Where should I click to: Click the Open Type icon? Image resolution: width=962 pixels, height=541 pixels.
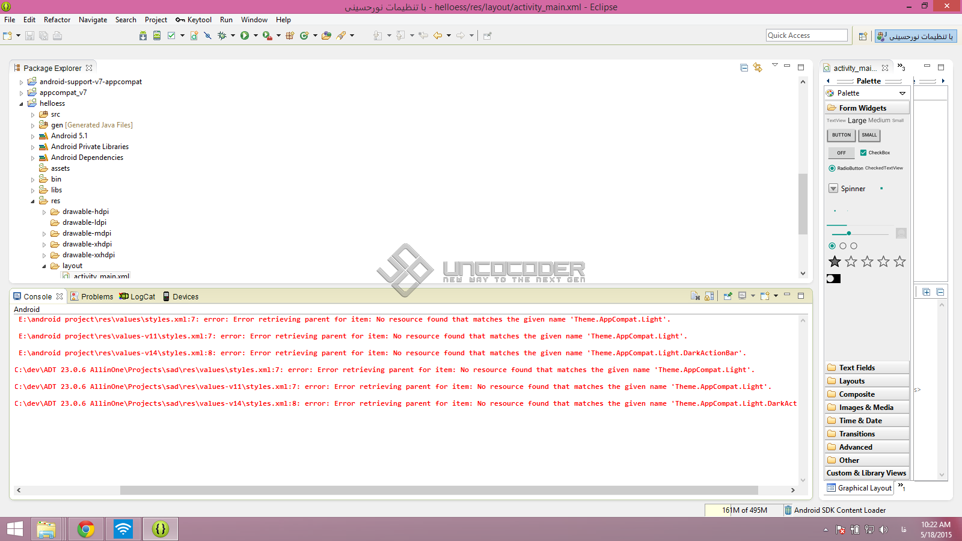coord(326,36)
